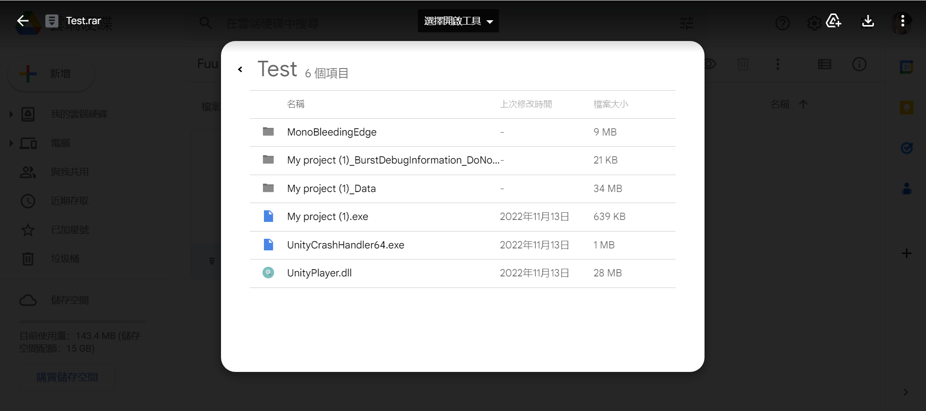926x411 pixels.
Task: Open the more actions three-dot menu
Action: coord(902,21)
